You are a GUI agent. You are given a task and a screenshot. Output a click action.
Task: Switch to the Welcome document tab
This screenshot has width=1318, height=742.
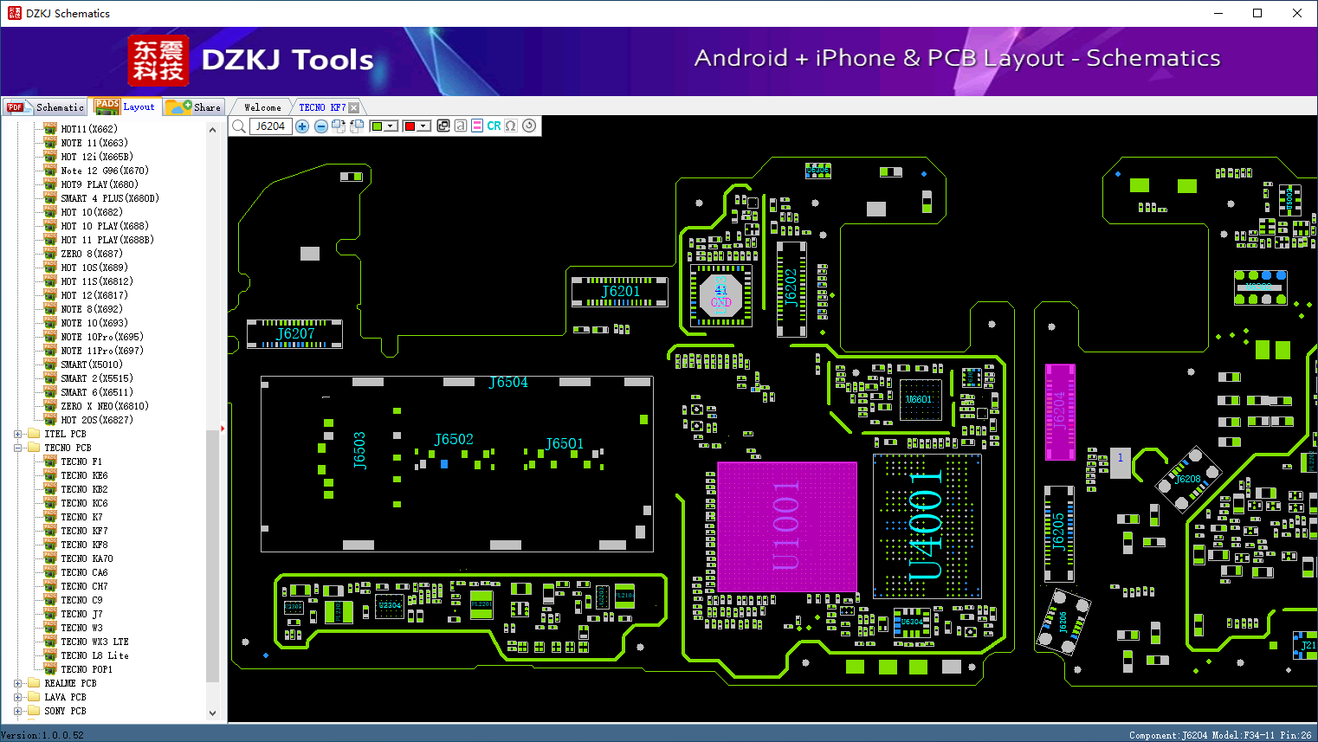click(262, 107)
